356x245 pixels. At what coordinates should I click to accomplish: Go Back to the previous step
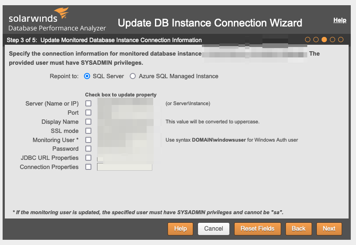point(299,228)
